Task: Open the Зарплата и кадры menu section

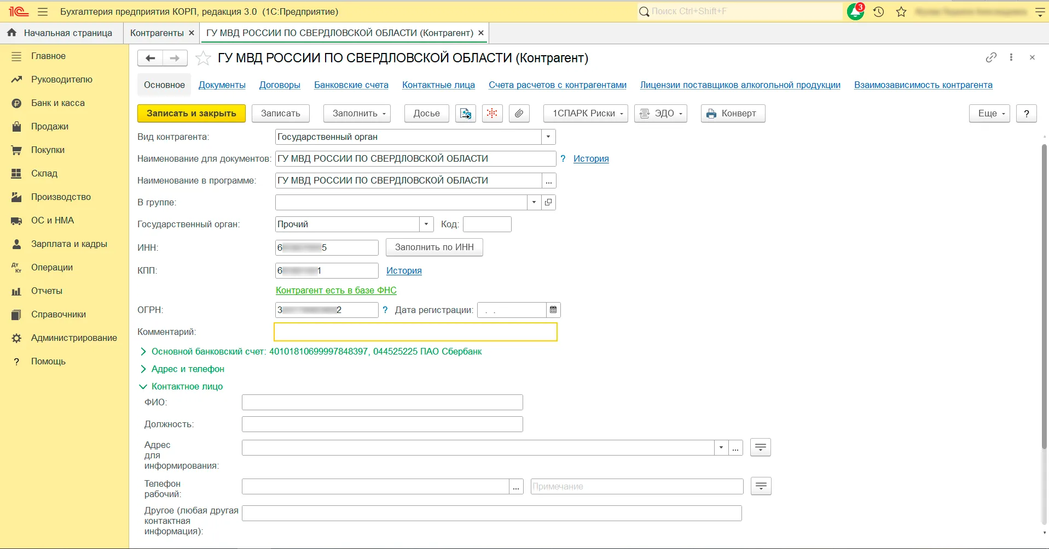Action: (69, 244)
